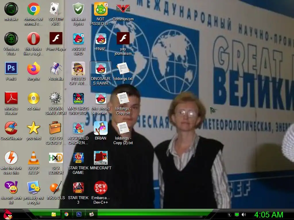The height and width of the screenshot is (220, 294).
Task: Click the 'cd drive' disc icon
Action: click(33, 98)
